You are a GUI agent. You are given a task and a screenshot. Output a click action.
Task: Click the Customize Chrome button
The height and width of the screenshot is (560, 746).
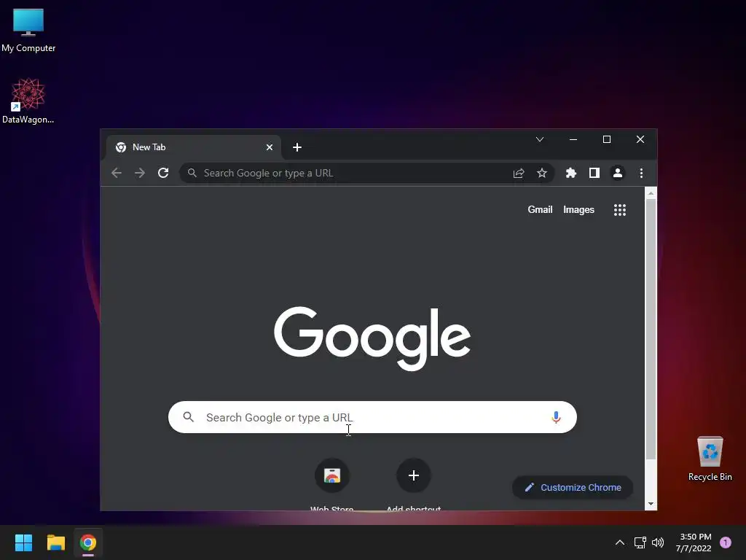tap(573, 487)
